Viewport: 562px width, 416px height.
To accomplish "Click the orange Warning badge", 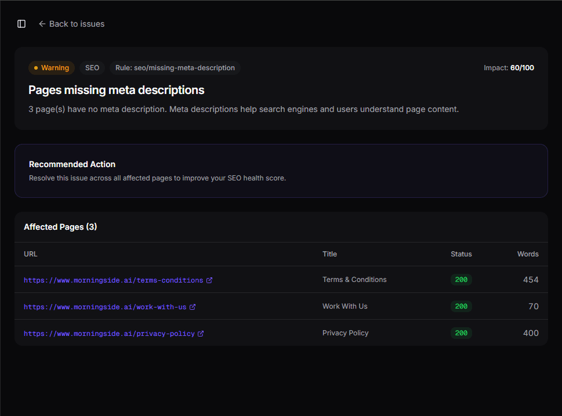I will (52, 68).
